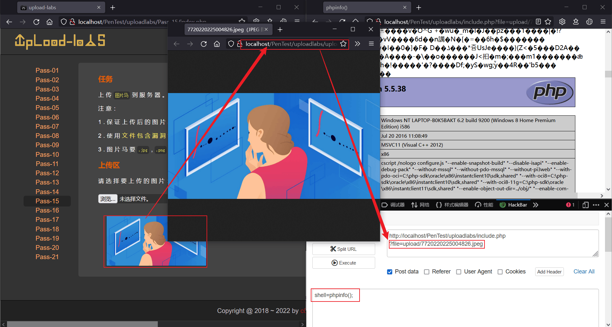Open the phpinfo window hamburger menu
Viewport: 612px width, 327px height.
coord(603,22)
